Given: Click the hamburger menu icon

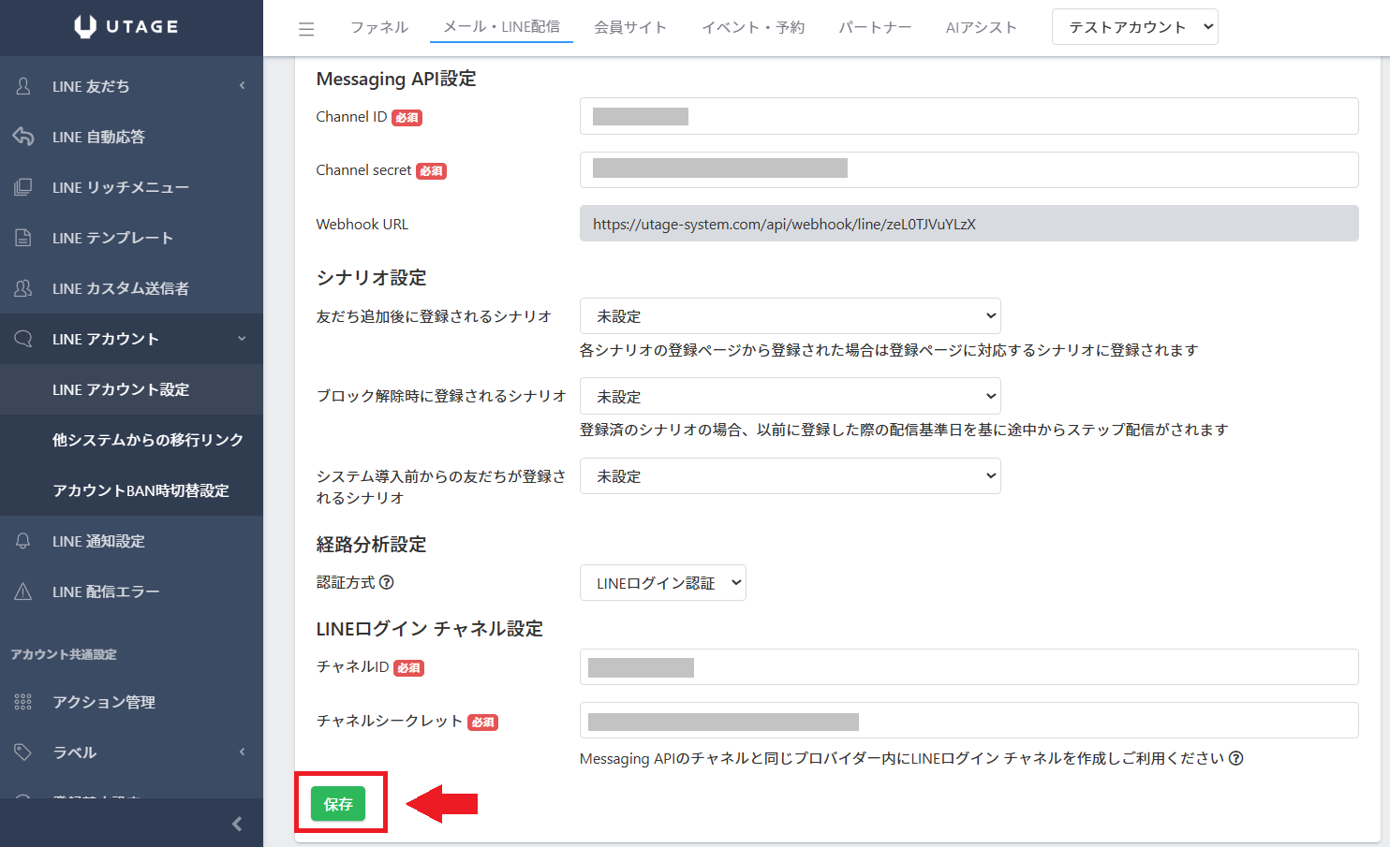Looking at the screenshot, I should pos(306,29).
